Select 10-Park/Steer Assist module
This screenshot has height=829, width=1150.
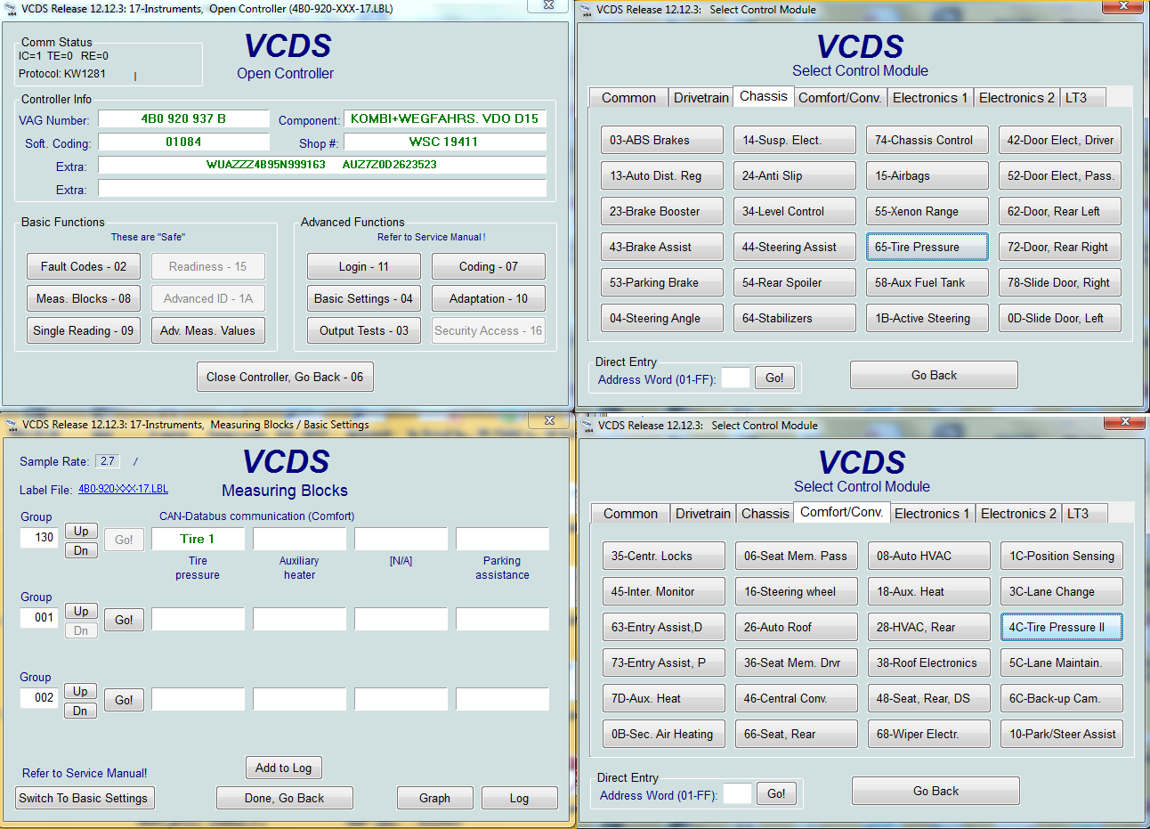[x=1062, y=734]
